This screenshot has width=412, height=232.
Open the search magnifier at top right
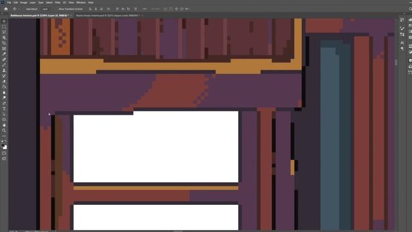410,8
